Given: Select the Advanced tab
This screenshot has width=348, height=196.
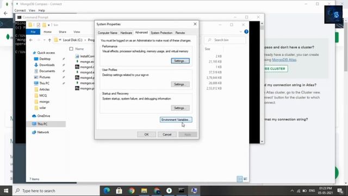Looking at the screenshot, I should (141, 33).
